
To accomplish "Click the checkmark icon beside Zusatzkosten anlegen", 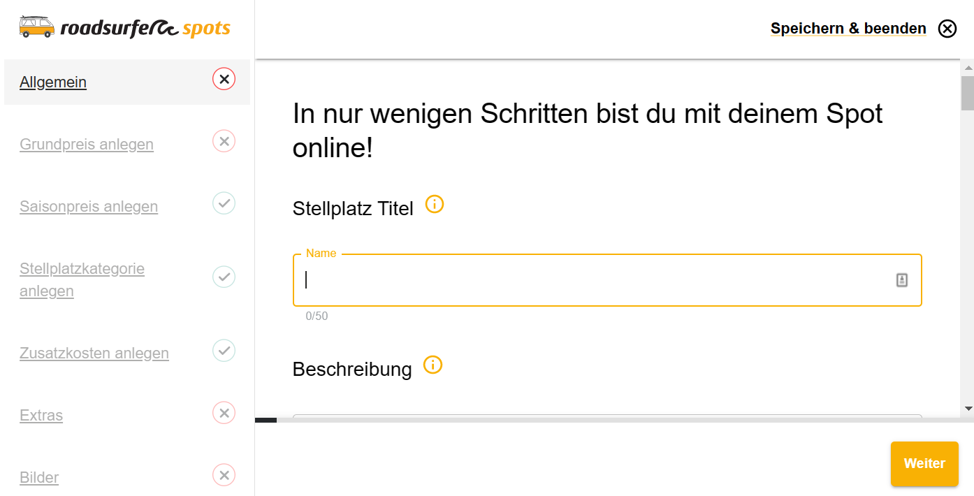I will [x=224, y=350].
